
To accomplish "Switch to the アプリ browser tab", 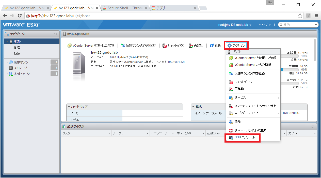I will point(173,8).
